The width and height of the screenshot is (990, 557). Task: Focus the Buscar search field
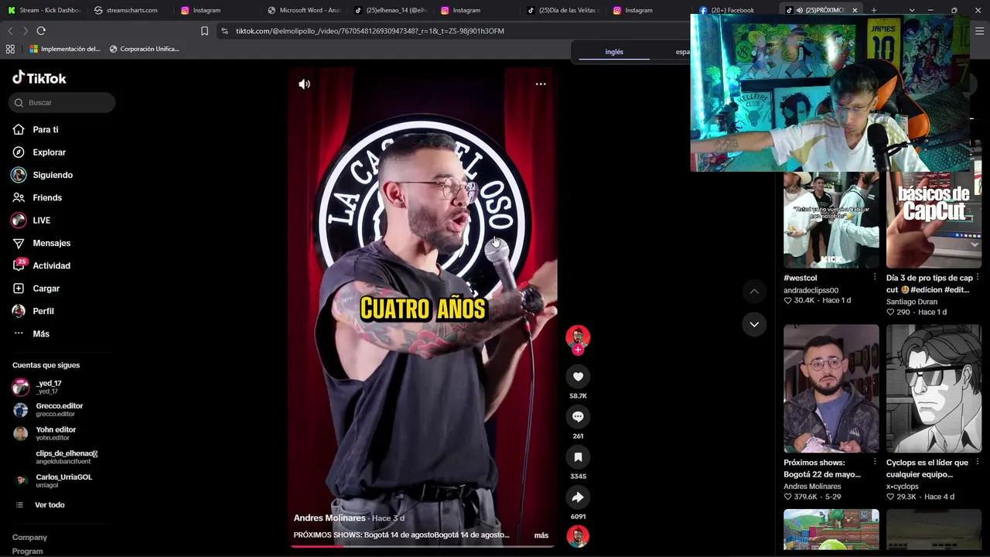[63, 103]
